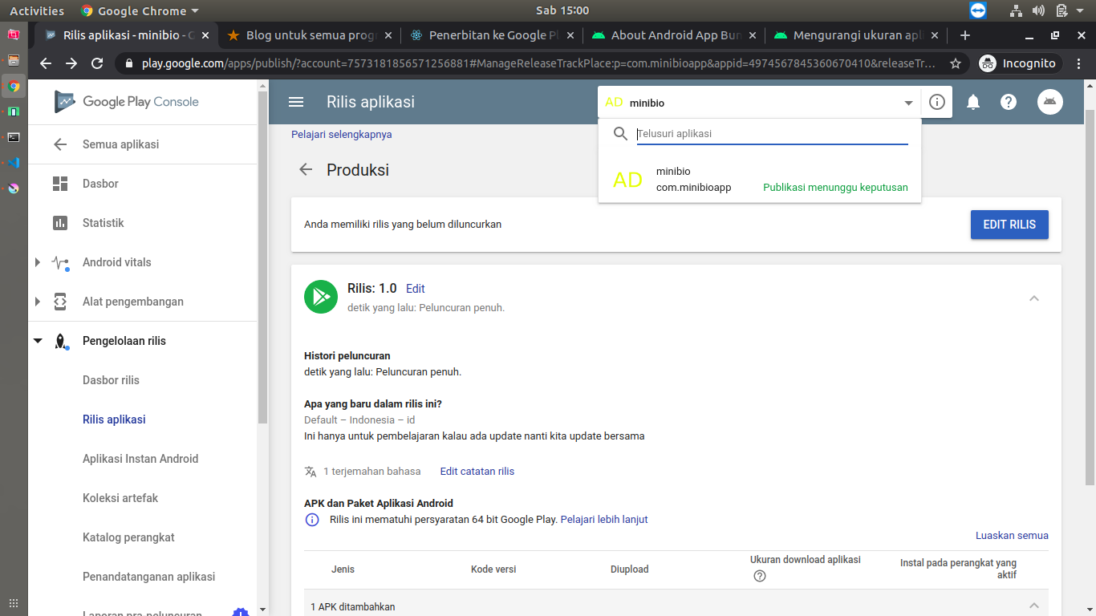Open the hamburger navigation menu
This screenshot has height=616, width=1096.
[x=296, y=102]
